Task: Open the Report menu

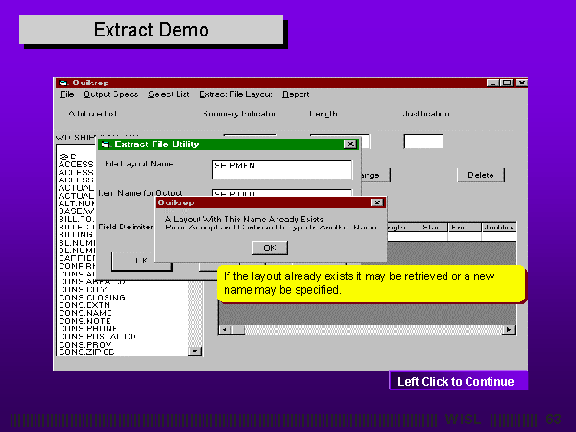Action: 296,94
